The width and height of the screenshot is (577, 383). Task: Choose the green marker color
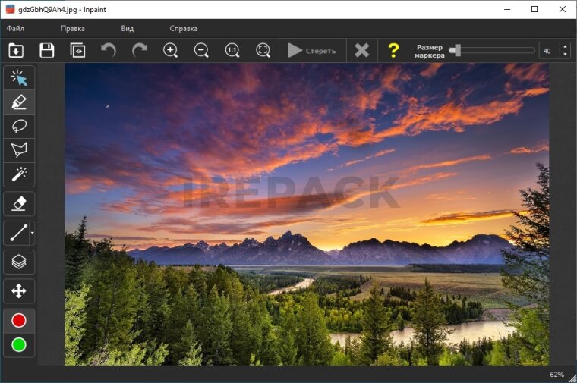coord(19,345)
